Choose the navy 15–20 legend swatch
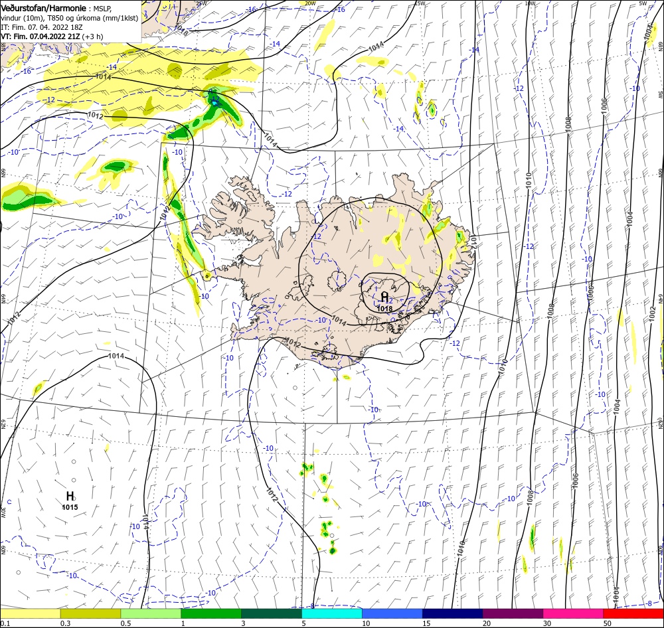Viewport: 664px width, 628px height. [453, 613]
